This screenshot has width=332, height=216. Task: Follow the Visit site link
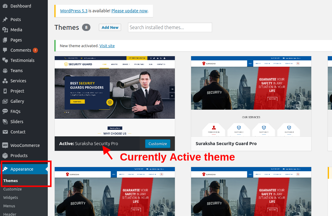(107, 46)
